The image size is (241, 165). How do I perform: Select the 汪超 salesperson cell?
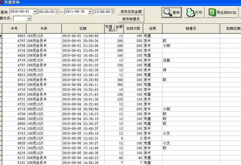point(167,60)
